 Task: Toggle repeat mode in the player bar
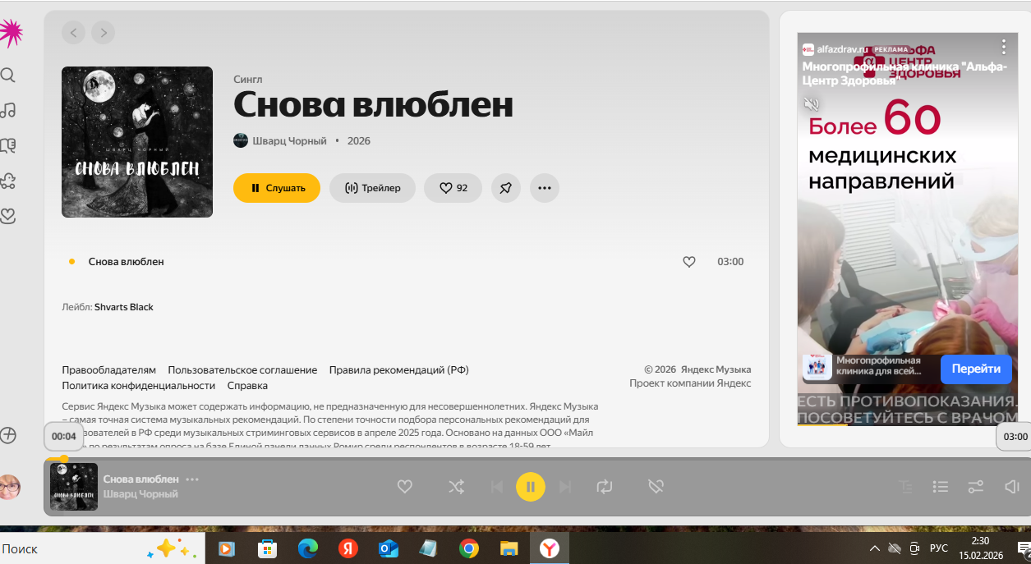click(x=605, y=487)
